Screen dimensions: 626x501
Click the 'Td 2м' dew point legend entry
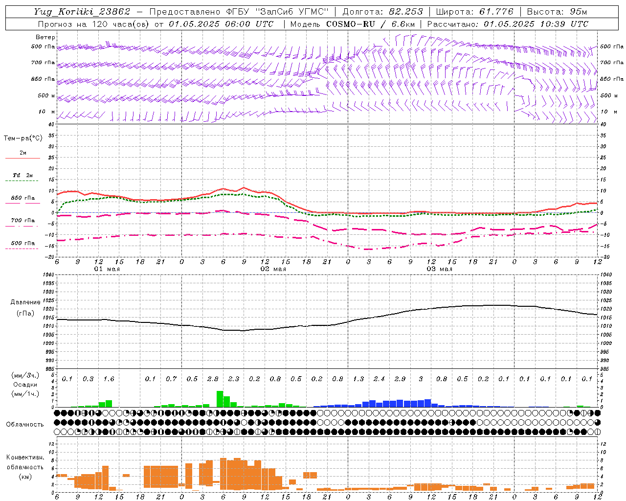(x=22, y=175)
